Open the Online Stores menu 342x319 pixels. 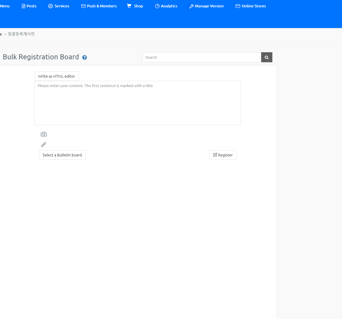pos(251,6)
